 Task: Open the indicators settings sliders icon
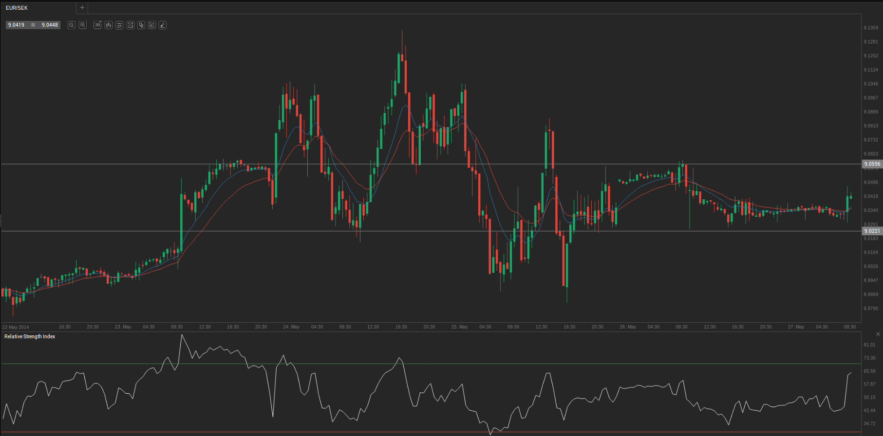click(119, 25)
